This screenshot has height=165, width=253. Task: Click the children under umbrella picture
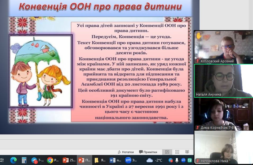pyautogui.click(x=40, y=71)
